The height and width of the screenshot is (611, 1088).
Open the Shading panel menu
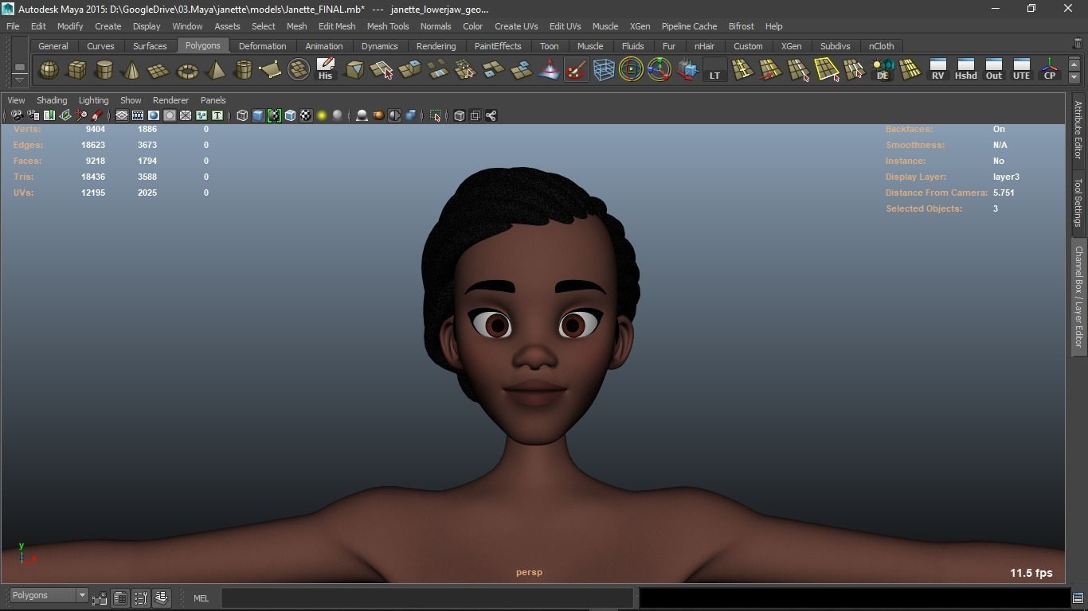[52, 100]
